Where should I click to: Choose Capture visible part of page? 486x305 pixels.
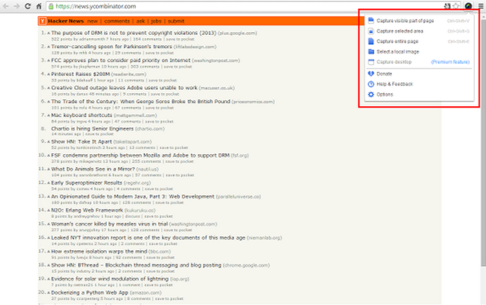pyautogui.click(x=405, y=21)
